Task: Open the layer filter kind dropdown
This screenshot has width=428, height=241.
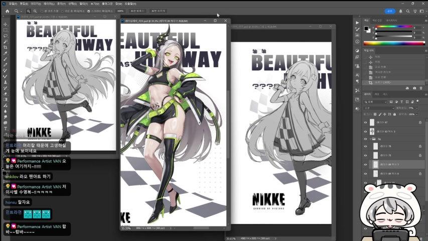Action: tap(376, 102)
